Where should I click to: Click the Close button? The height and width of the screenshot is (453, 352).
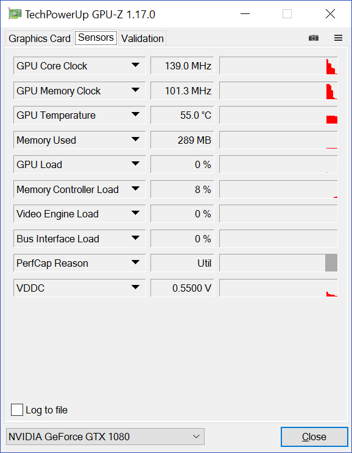pos(314,437)
